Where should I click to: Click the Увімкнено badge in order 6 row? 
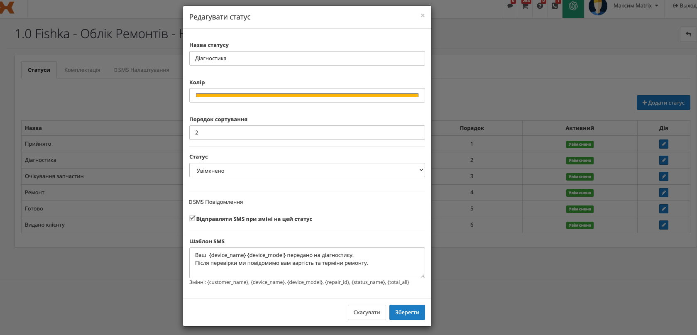580,225
